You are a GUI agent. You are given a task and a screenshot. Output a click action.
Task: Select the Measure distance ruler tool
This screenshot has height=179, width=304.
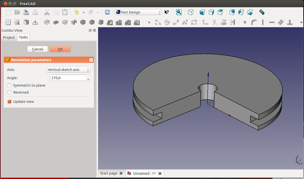(262, 12)
